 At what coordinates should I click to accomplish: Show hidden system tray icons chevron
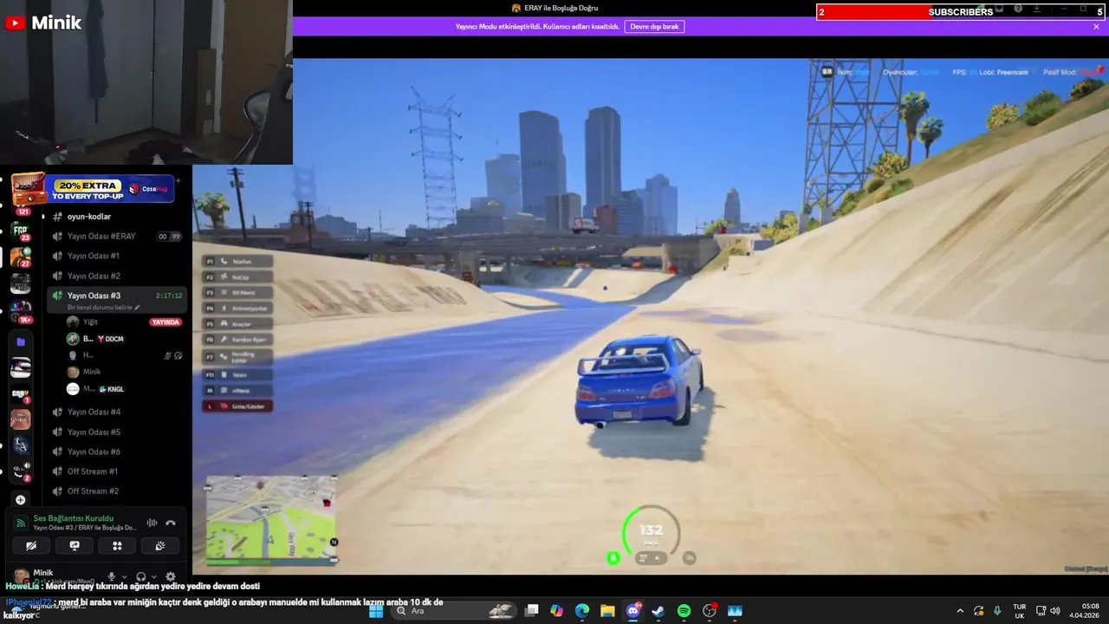(x=960, y=611)
